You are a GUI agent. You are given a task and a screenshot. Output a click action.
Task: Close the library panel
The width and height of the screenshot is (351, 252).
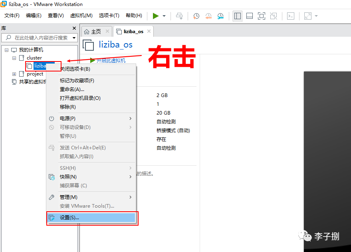click(74, 28)
